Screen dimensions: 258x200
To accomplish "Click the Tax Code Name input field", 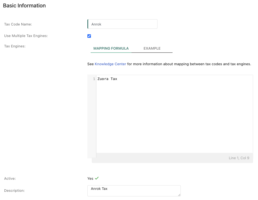I will click(x=122, y=24).
